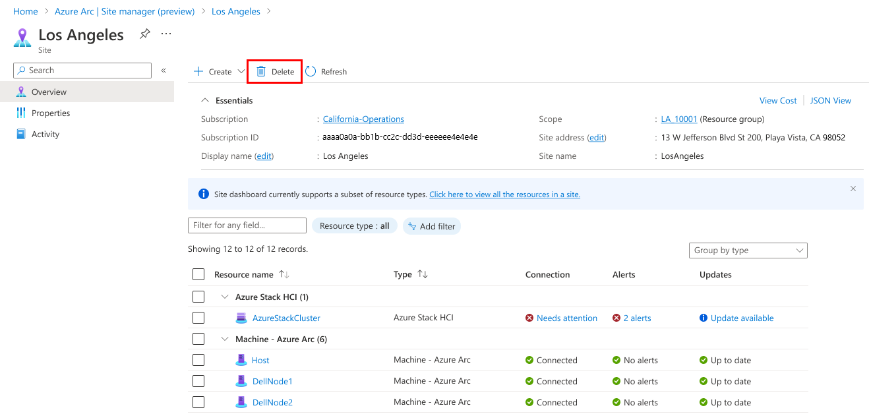Screen dimensions: 869x414
Task: Pin the Los Angeles site
Action: click(x=144, y=34)
